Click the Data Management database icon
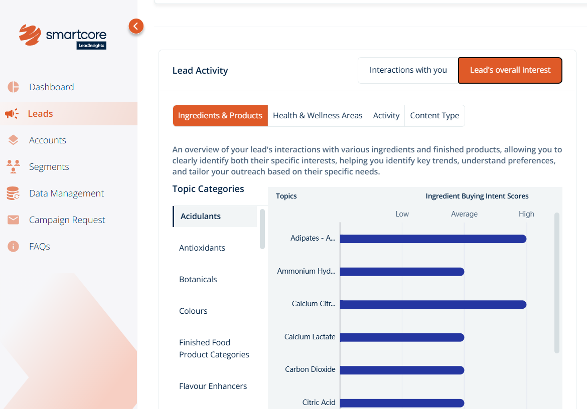Image resolution: width=587 pixels, height=409 pixels. 13,193
